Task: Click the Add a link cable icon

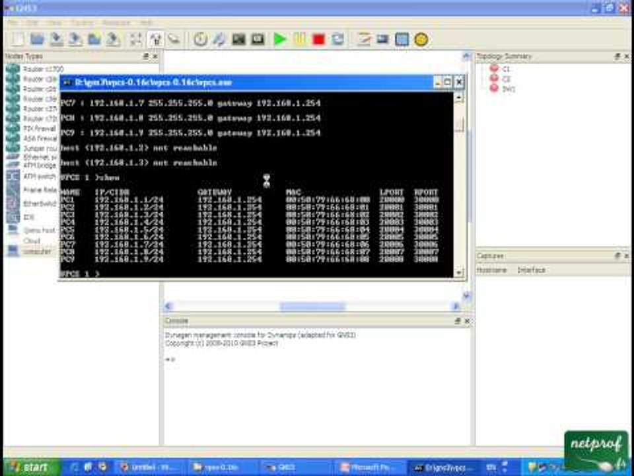Action: coord(174,39)
